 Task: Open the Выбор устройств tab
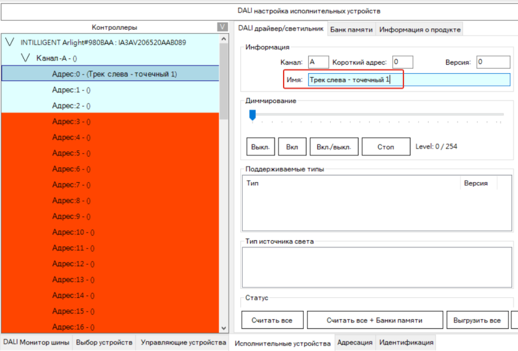click(104, 342)
